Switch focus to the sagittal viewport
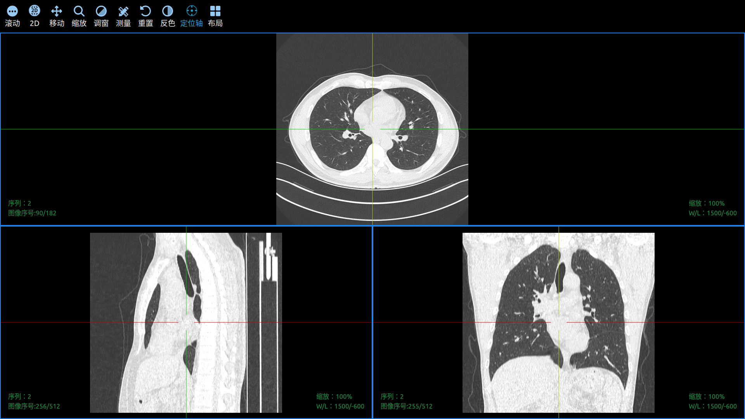This screenshot has height=419, width=745. [x=186, y=322]
